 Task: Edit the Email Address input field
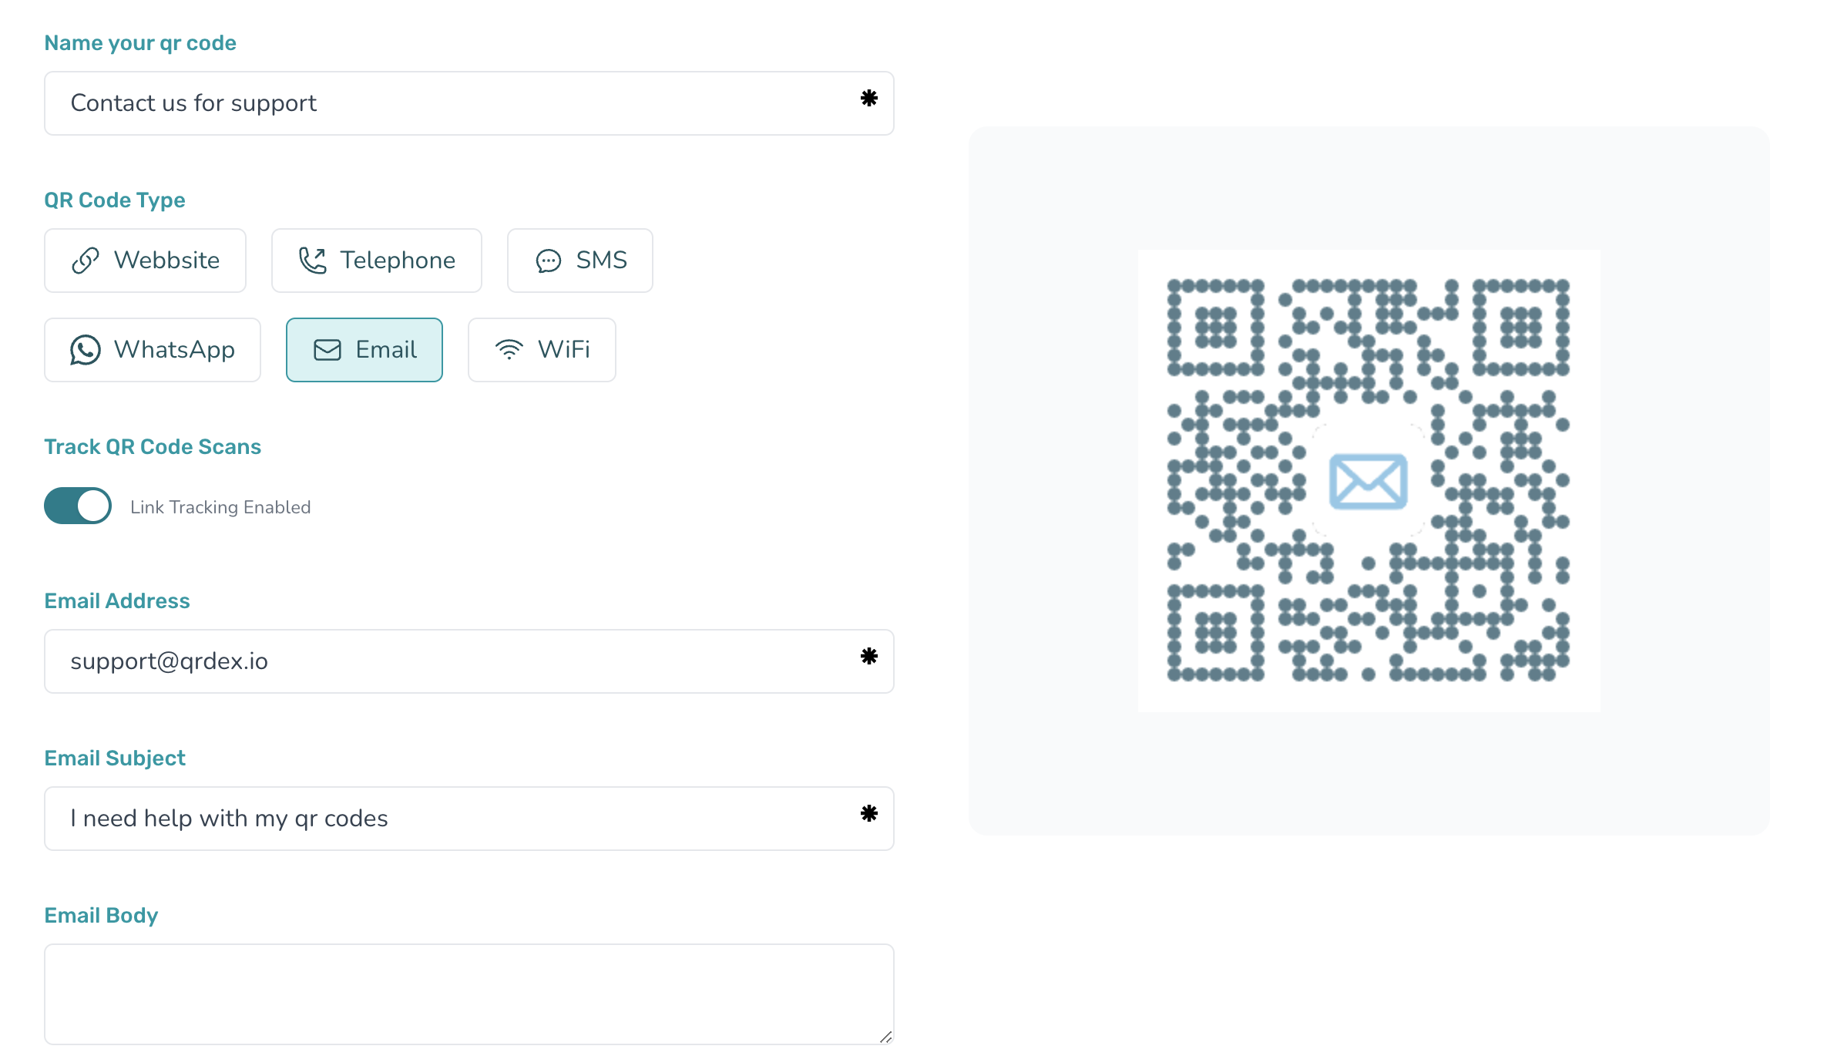tap(469, 661)
